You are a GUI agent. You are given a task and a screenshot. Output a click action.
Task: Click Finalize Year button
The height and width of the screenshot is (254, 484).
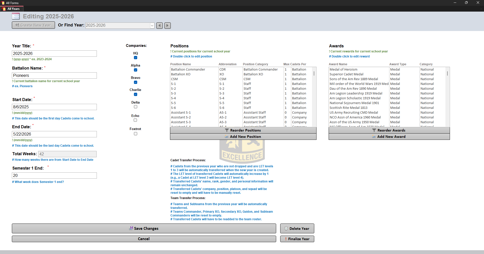point(297,239)
